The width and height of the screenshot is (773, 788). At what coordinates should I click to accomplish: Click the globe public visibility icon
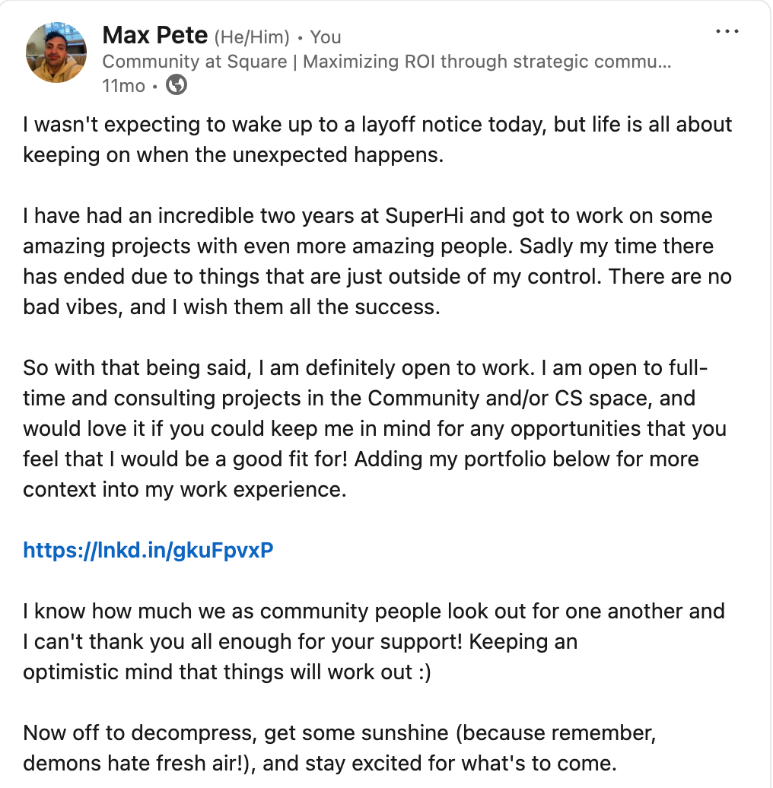177,84
